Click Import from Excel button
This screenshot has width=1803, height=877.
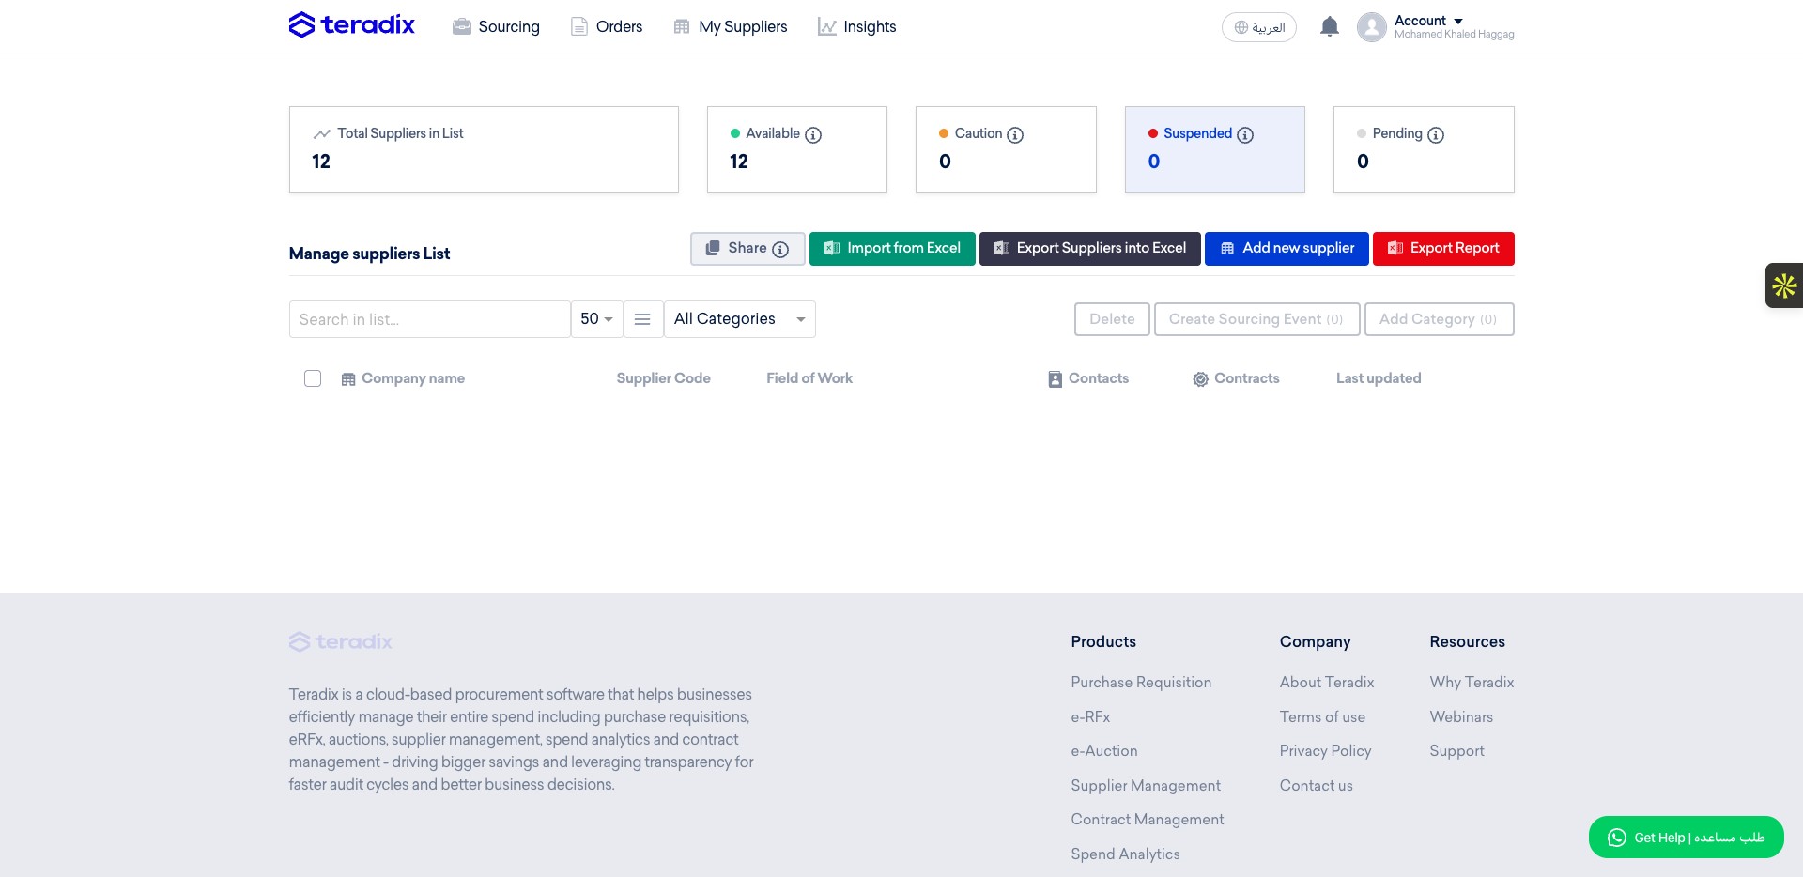point(892,249)
